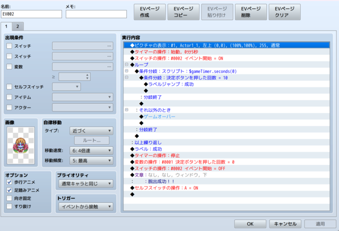
Task: Select the スイッチの操作 イベント開始 = ON row
Action: pos(227,58)
